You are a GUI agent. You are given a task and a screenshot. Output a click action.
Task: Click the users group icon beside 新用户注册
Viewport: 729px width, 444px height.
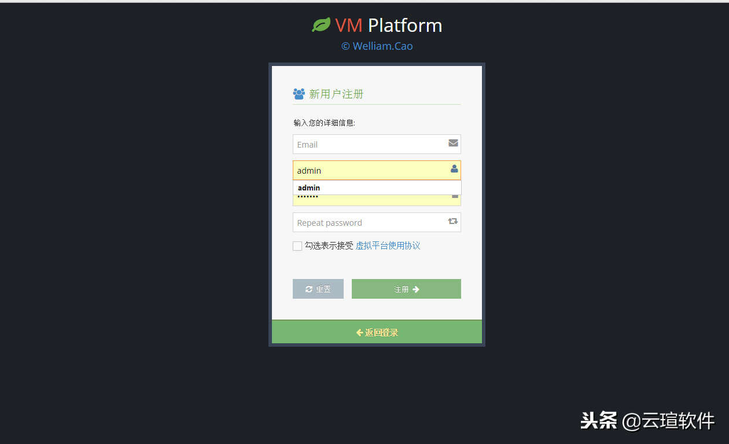point(299,94)
